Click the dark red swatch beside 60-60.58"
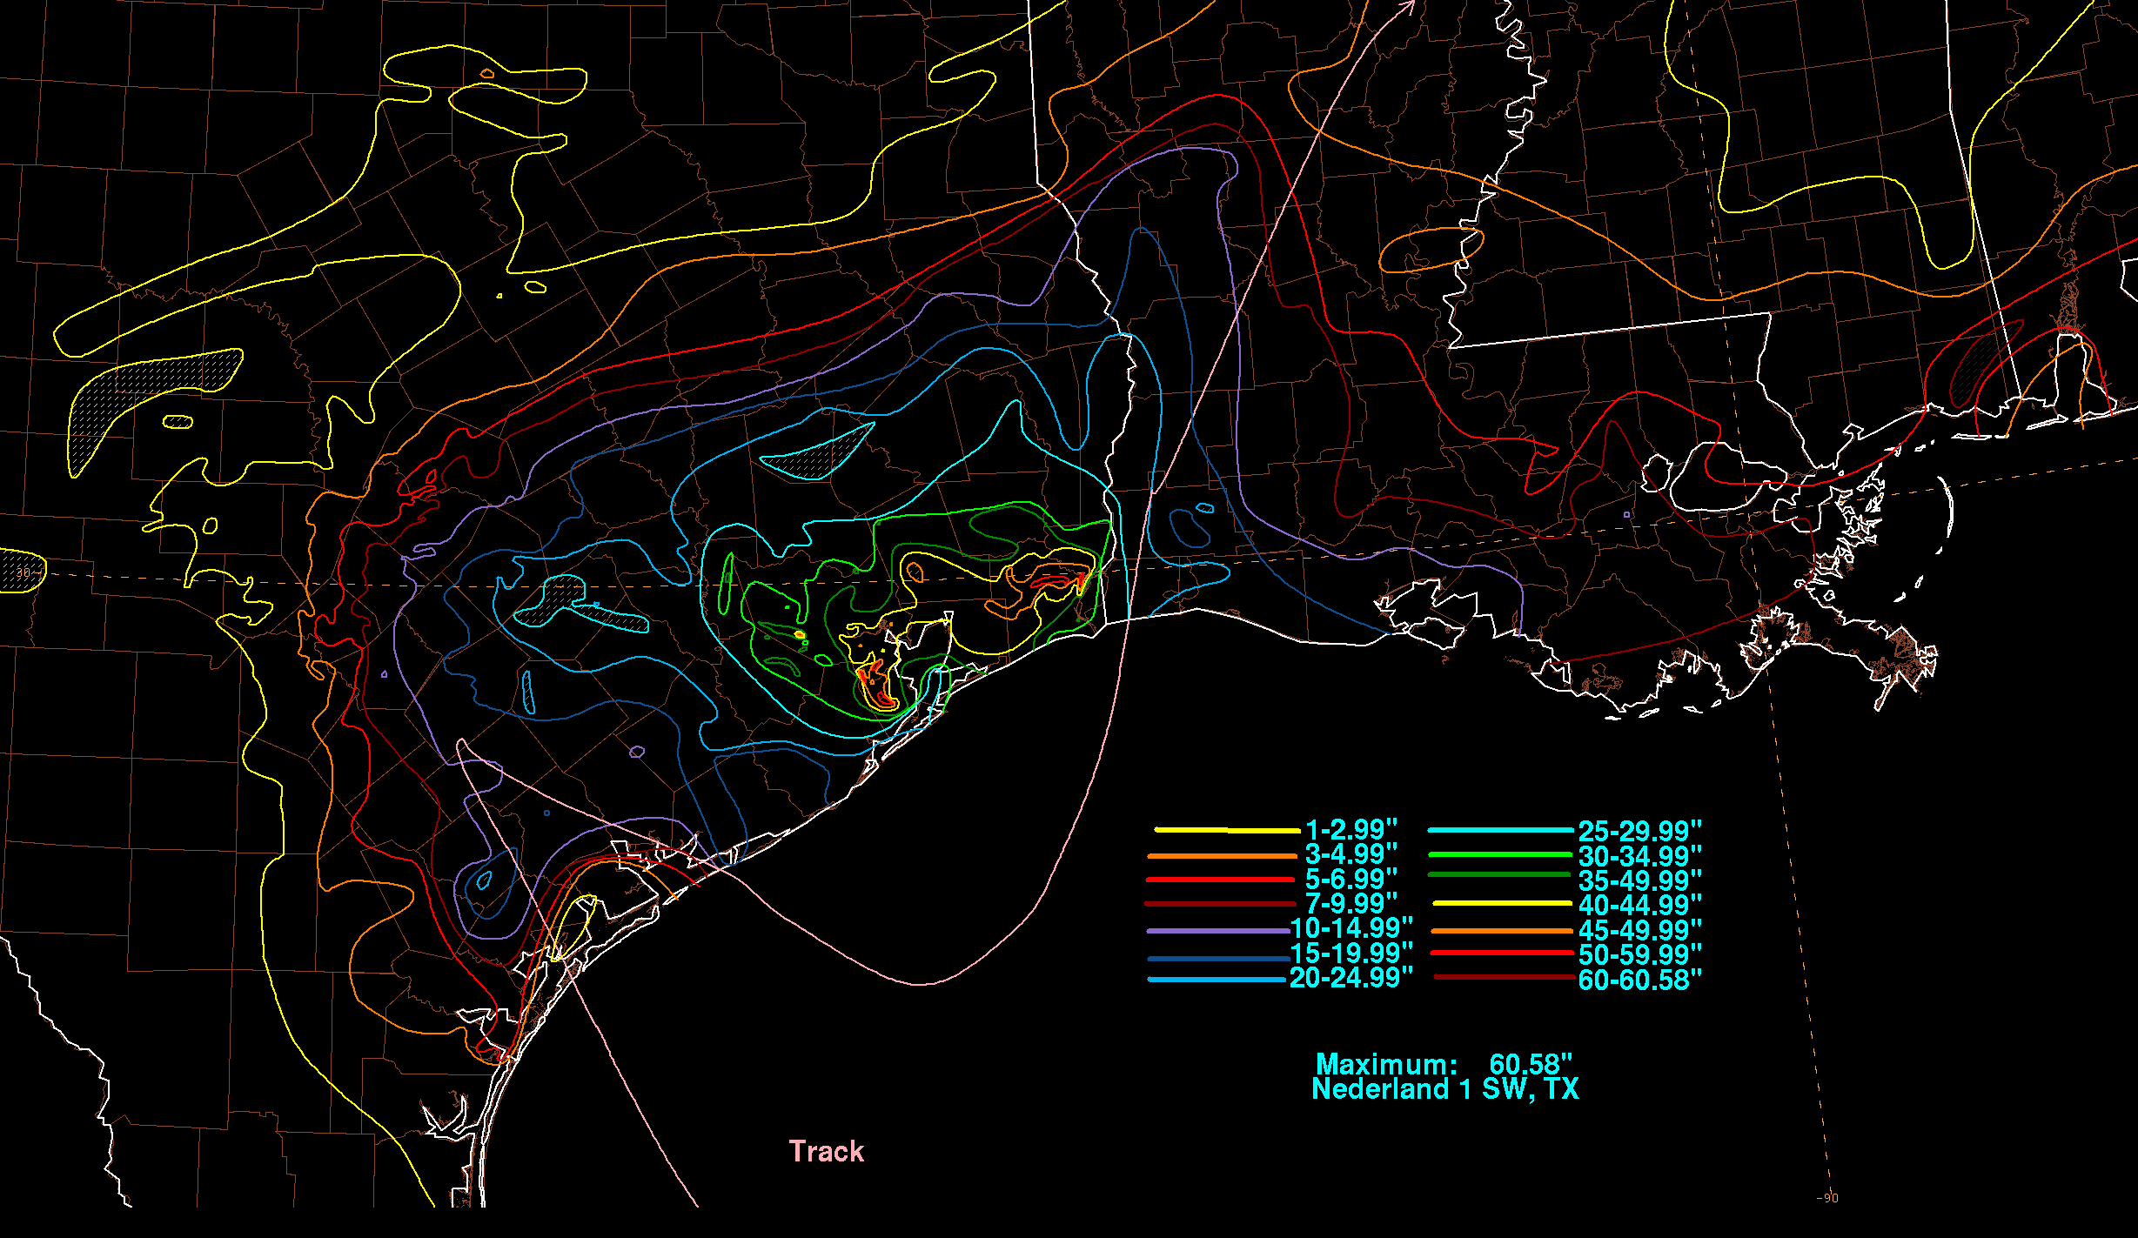Viewport: 2138px width, 1238px height. coord(1505,977)
